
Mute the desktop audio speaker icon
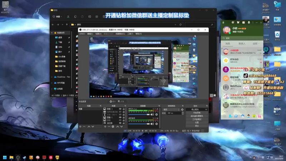(152, 124)
